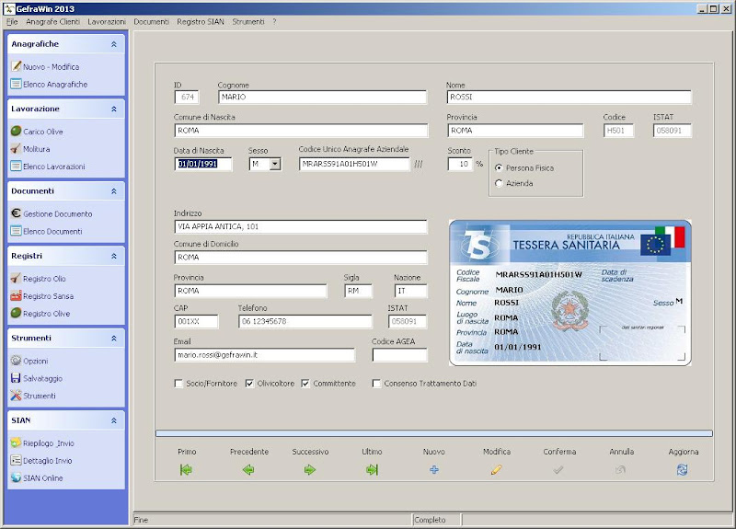Screen dimensions: 736x529
Task: Open Anagrafe Clienti menu
Action: [52, 21]
